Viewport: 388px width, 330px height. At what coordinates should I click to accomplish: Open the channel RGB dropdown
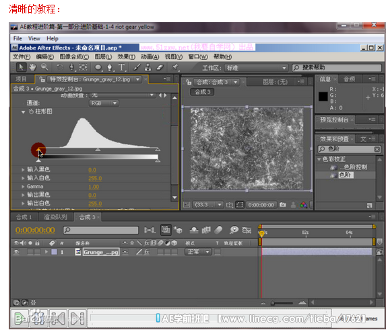pos(104,104)
